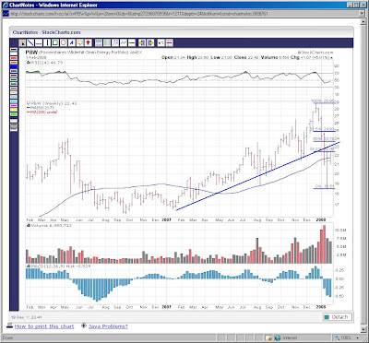The width and height of the screenshot is (369, 343).
Task: Select the yellow callout note tool
Action: [80, 42]
